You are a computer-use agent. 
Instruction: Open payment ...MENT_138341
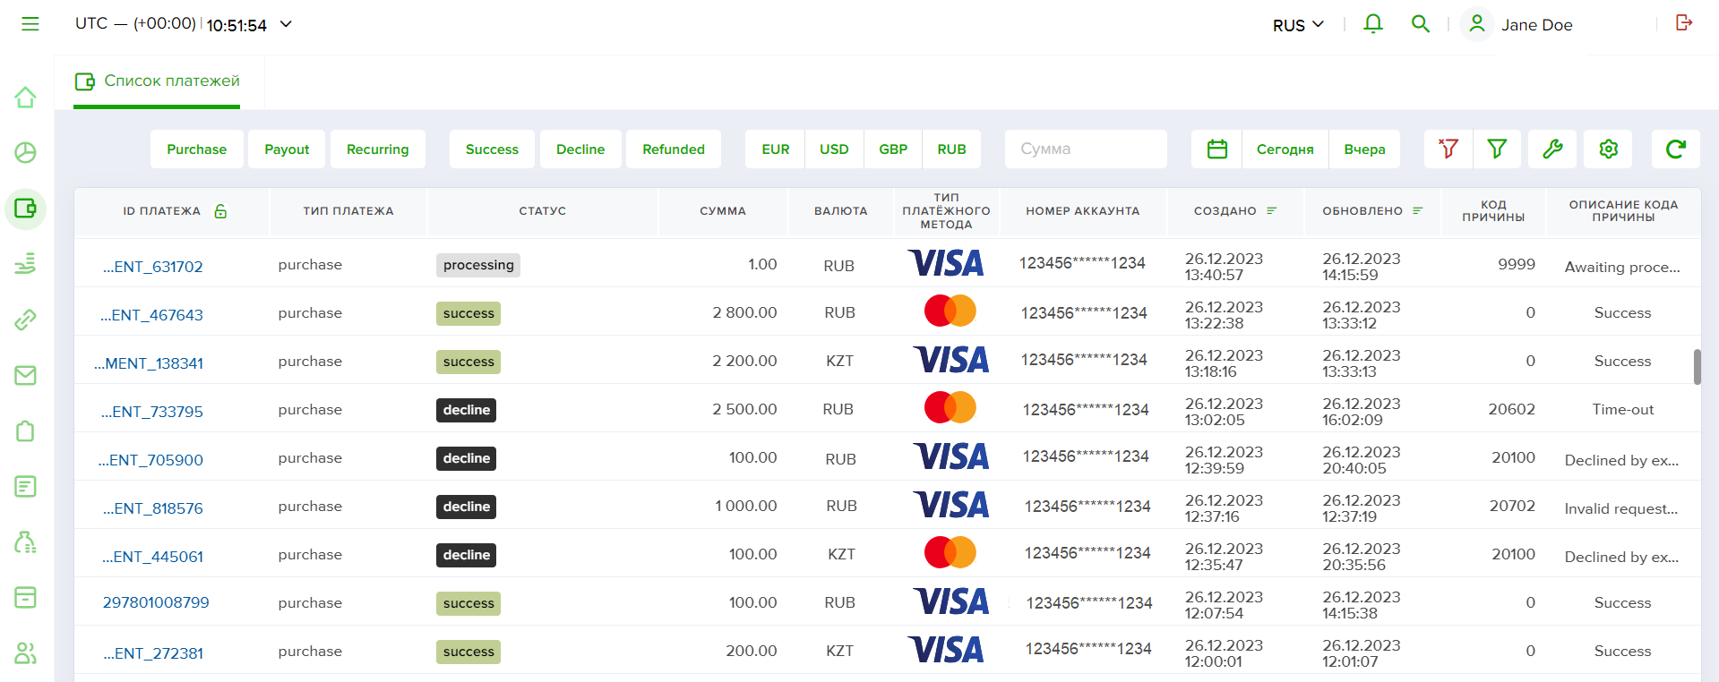click(x=149, y=363)
